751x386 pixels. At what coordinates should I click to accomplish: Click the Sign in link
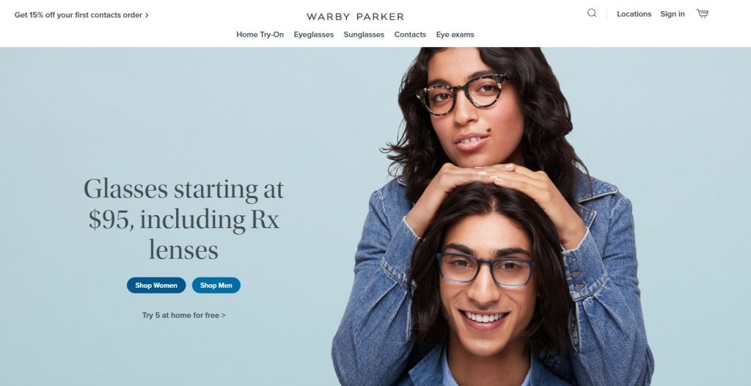tap(673, 14)
